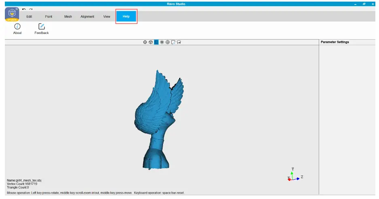Image resolution: width=379 pixels, height=199 pixels.
Task: Click the redo arrow
Action: click(31, 10)
